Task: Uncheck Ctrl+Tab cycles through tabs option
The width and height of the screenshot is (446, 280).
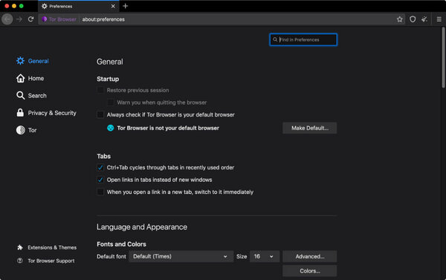Action: [x=100, y=167]
